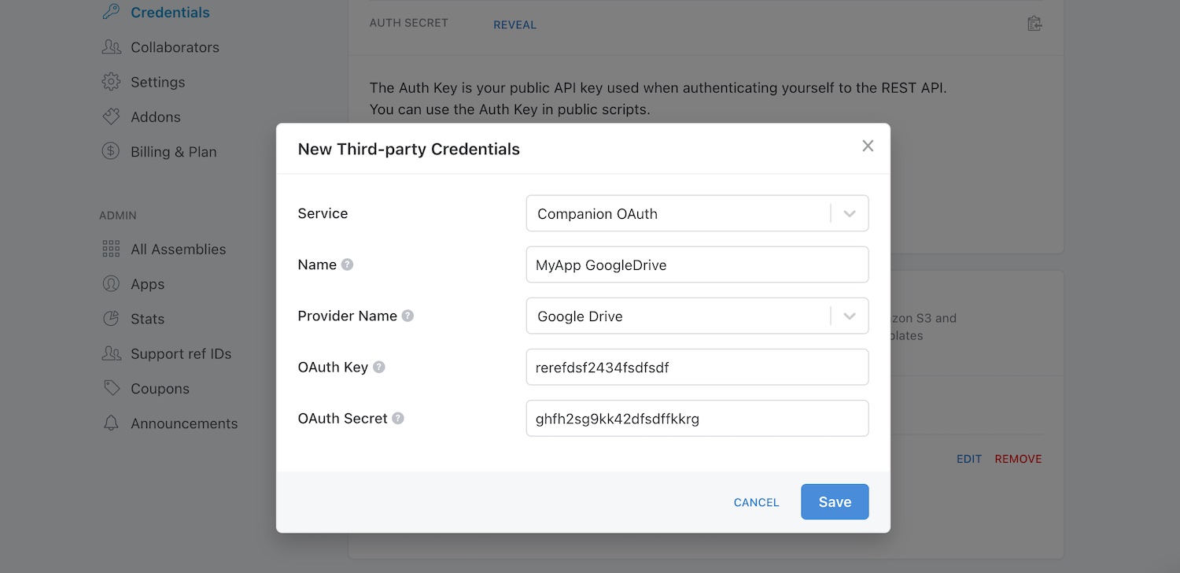Click the Coupons tag icon
The image size is (1180, 573).
[x=111, y=388]
